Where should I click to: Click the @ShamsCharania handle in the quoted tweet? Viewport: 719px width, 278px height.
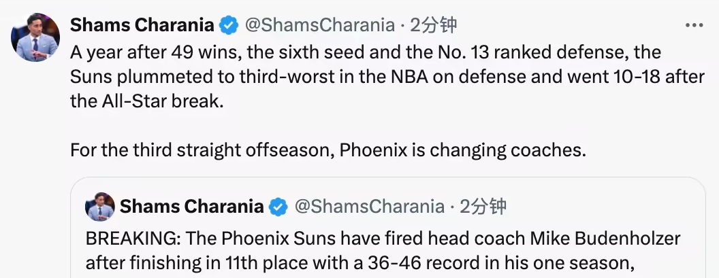pos(369,206)
